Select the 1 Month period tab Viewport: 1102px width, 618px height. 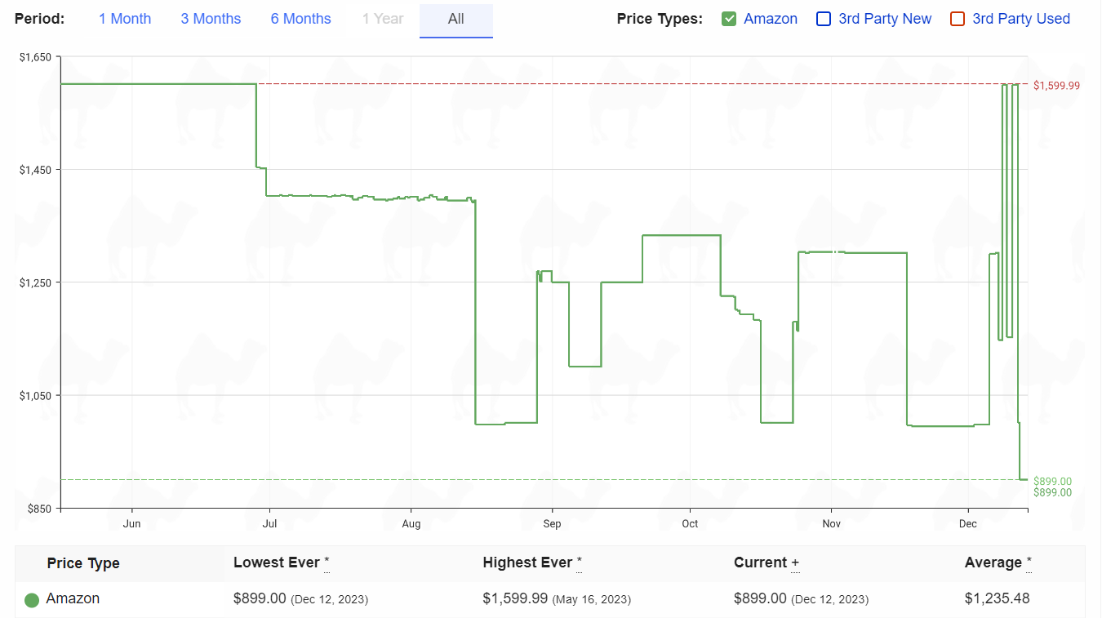pyautogui.click(x=125, y=19)
